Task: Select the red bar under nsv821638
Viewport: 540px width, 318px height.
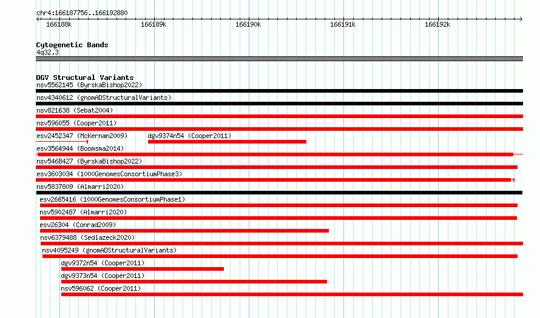Action: click(x=279, y=116)
